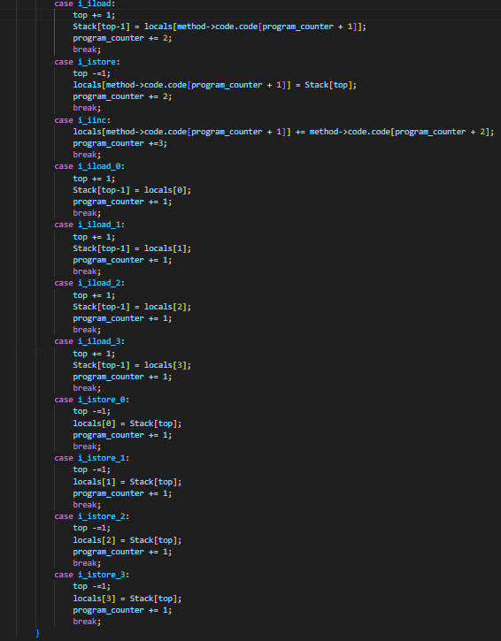This screenshot has width=501, height=641.
Task: Click the 'locals[0] = Stack[top];' statement
Action: point(127,424)
